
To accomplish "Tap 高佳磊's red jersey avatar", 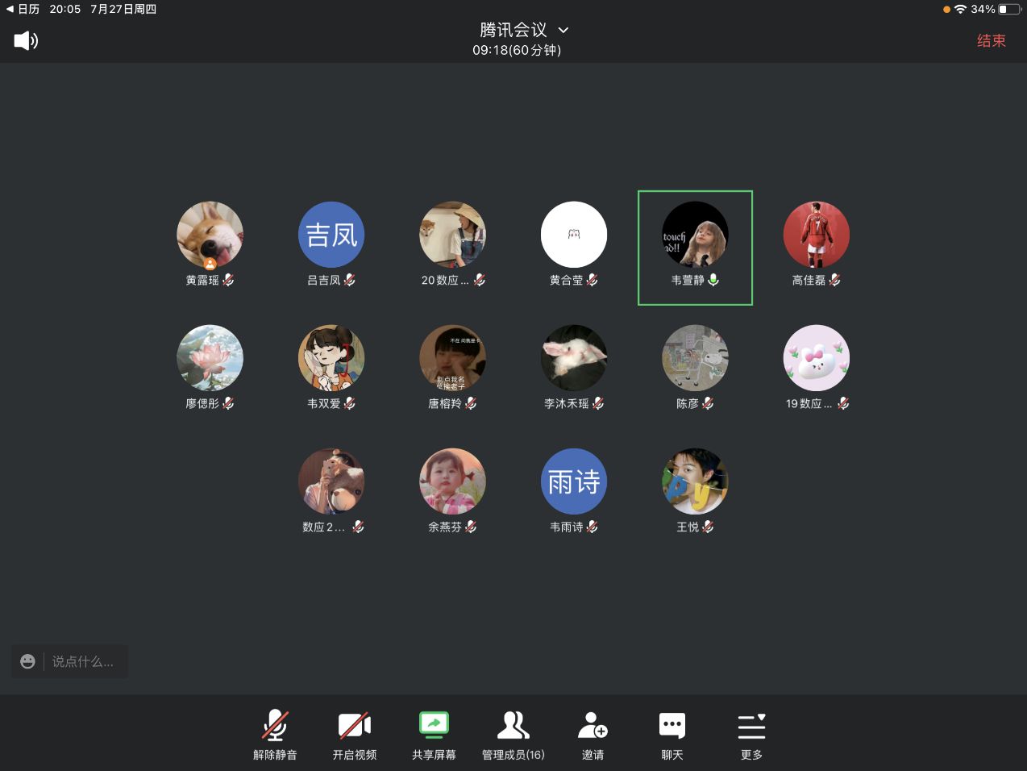I will tap(816, 235).
